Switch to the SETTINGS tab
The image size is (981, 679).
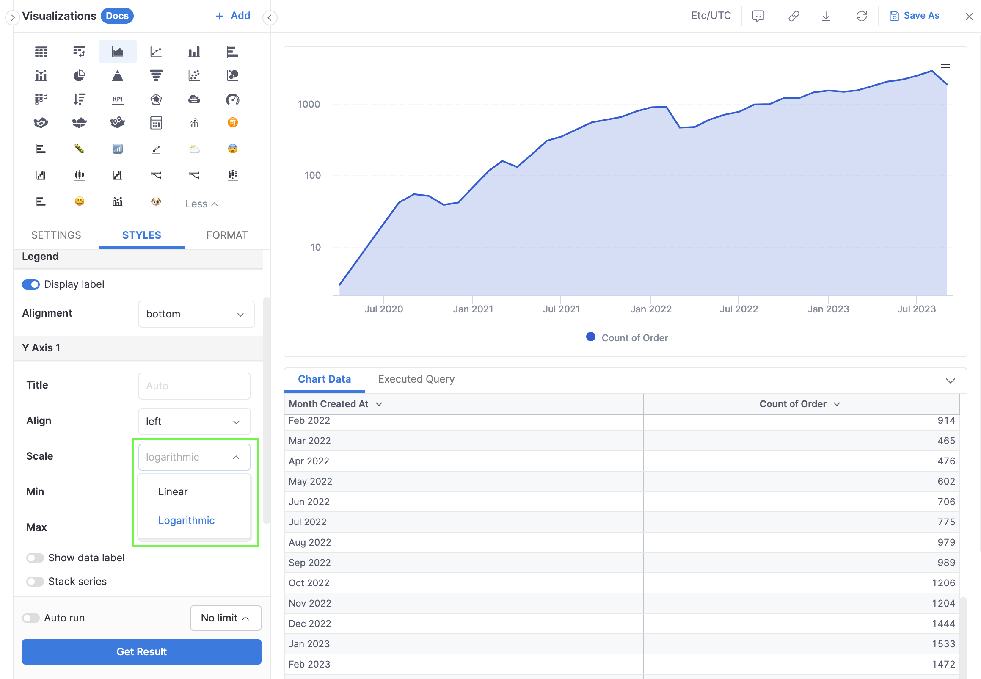point(56,235)
